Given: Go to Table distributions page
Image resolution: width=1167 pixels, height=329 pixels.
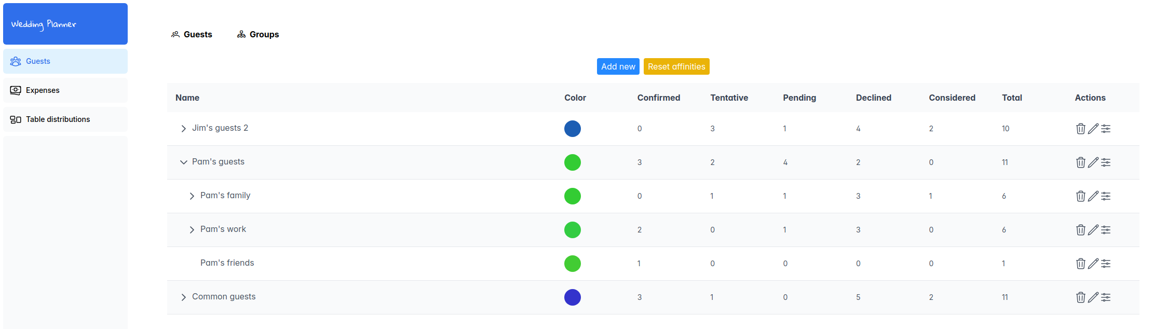Looking at the screenshot, I should click(58, 119).
